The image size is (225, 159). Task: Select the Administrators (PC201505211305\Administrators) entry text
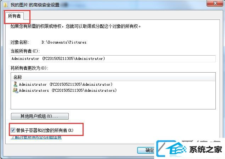[68, 90]
